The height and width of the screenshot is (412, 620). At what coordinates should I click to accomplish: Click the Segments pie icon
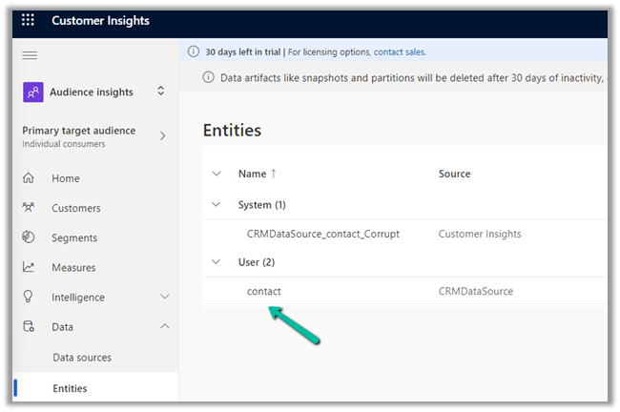pyautogui.click(x=29, y=237)
